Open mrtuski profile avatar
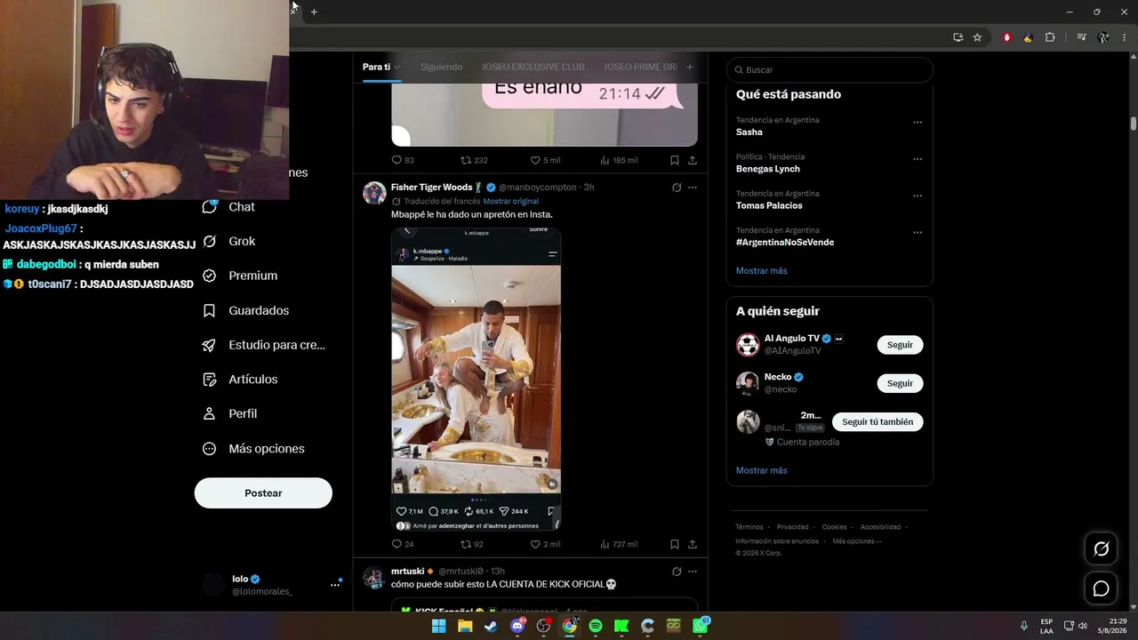This screenshot has width=1138, height=640. (x=374, y=578)
